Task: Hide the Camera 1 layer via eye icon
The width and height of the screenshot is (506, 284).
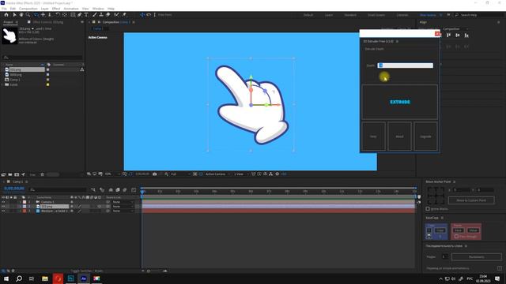Action: pyautogui.click(x=3, y=202)
